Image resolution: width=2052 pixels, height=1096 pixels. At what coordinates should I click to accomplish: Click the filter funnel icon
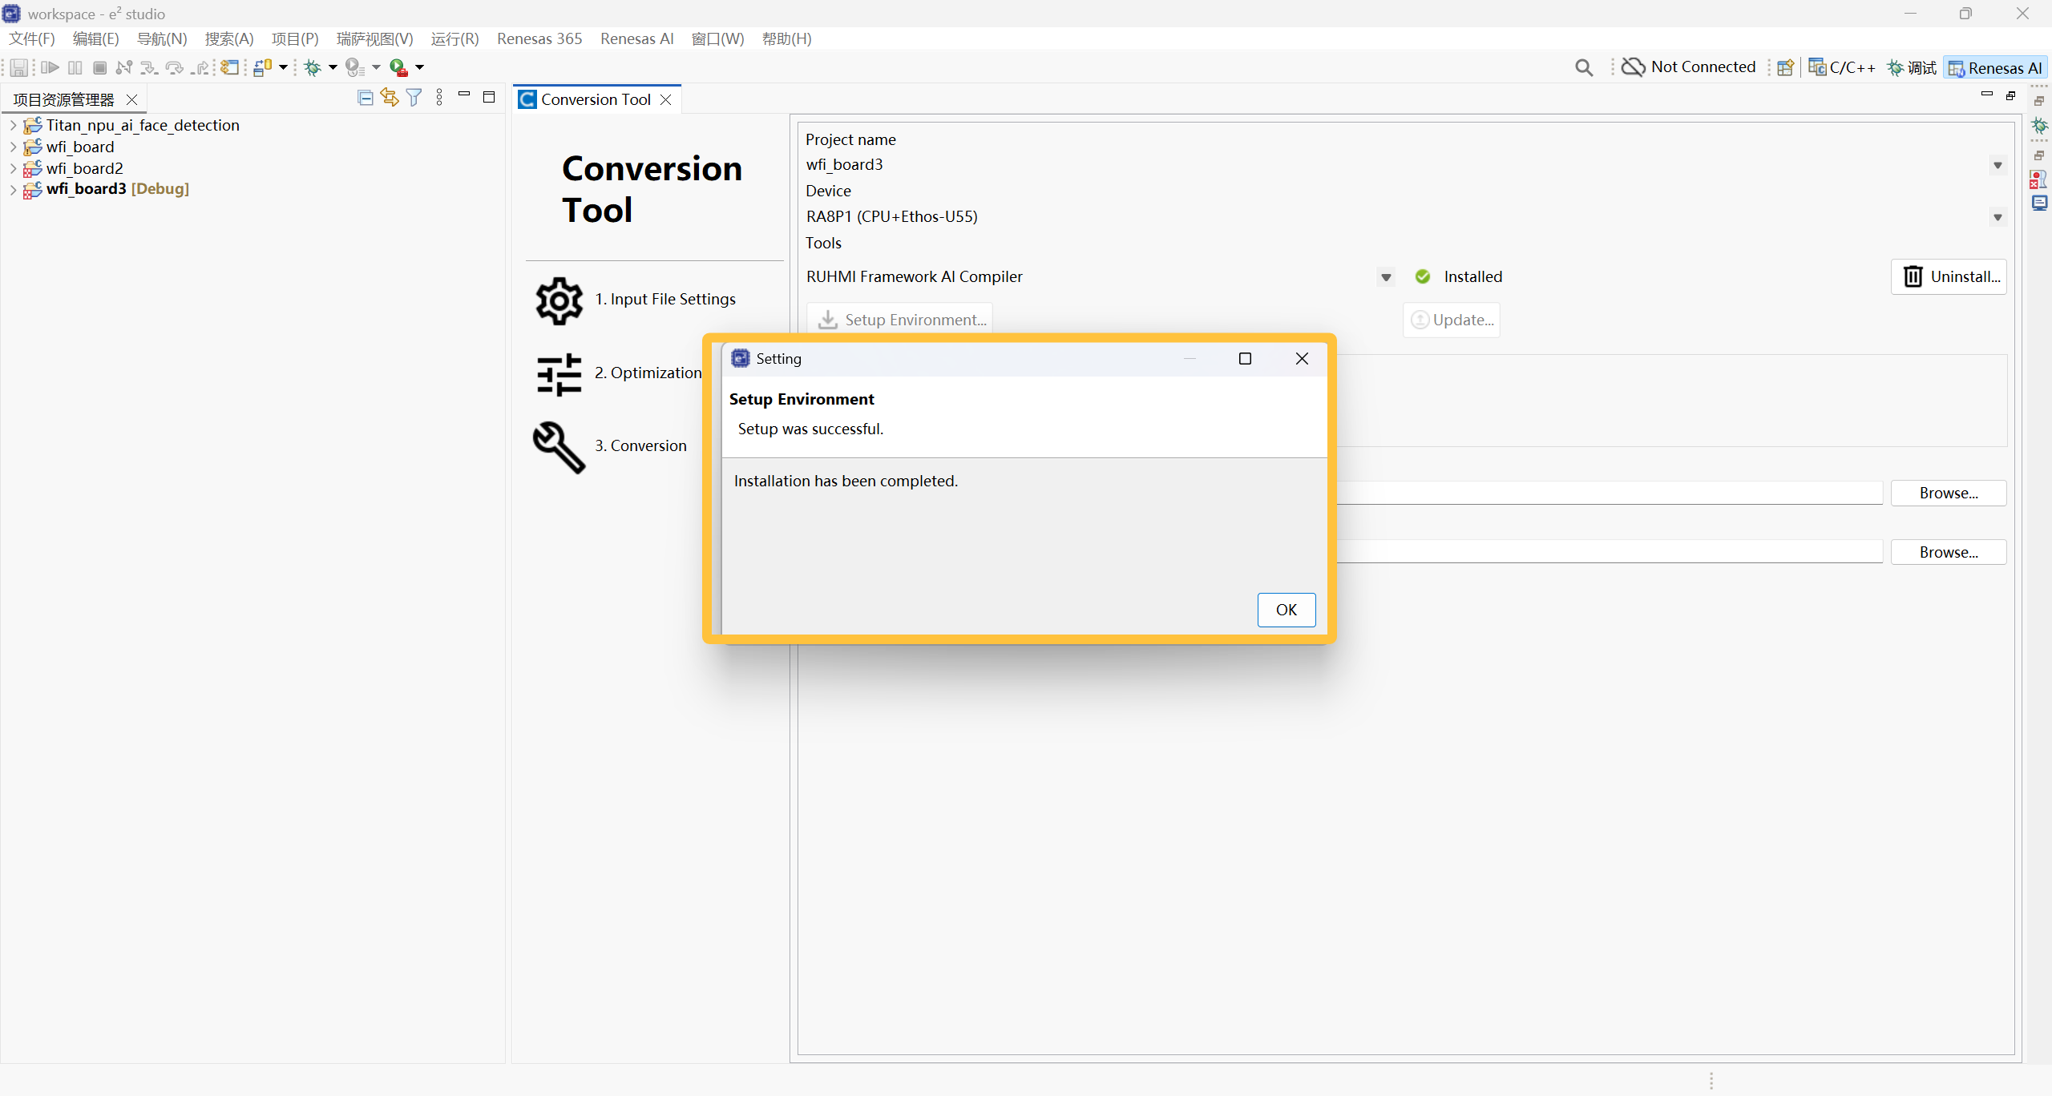(414, 98)
